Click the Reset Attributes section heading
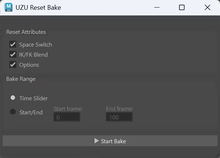This screenshot has height=158, width=220. click(26, 32)
